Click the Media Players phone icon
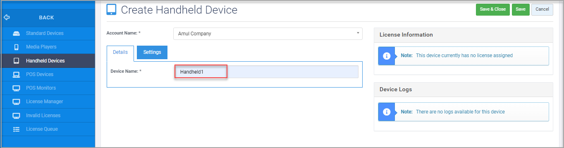564x148 pixels. pos(17,47)
